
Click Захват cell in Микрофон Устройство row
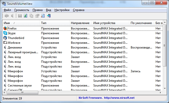tap(75, 71)
